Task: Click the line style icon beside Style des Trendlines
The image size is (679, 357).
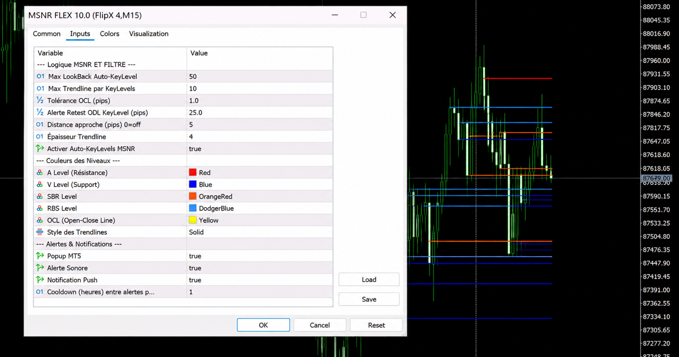Action: pyautogui.click(x=40, y=232)
